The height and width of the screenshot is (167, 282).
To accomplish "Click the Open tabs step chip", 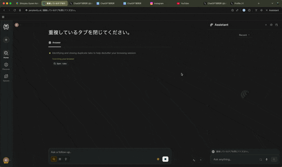I will (60, 64).
